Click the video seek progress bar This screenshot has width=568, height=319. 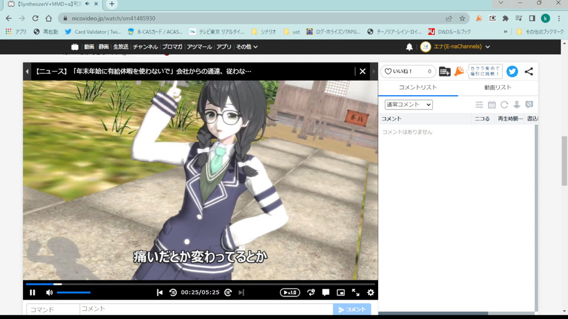201,284
